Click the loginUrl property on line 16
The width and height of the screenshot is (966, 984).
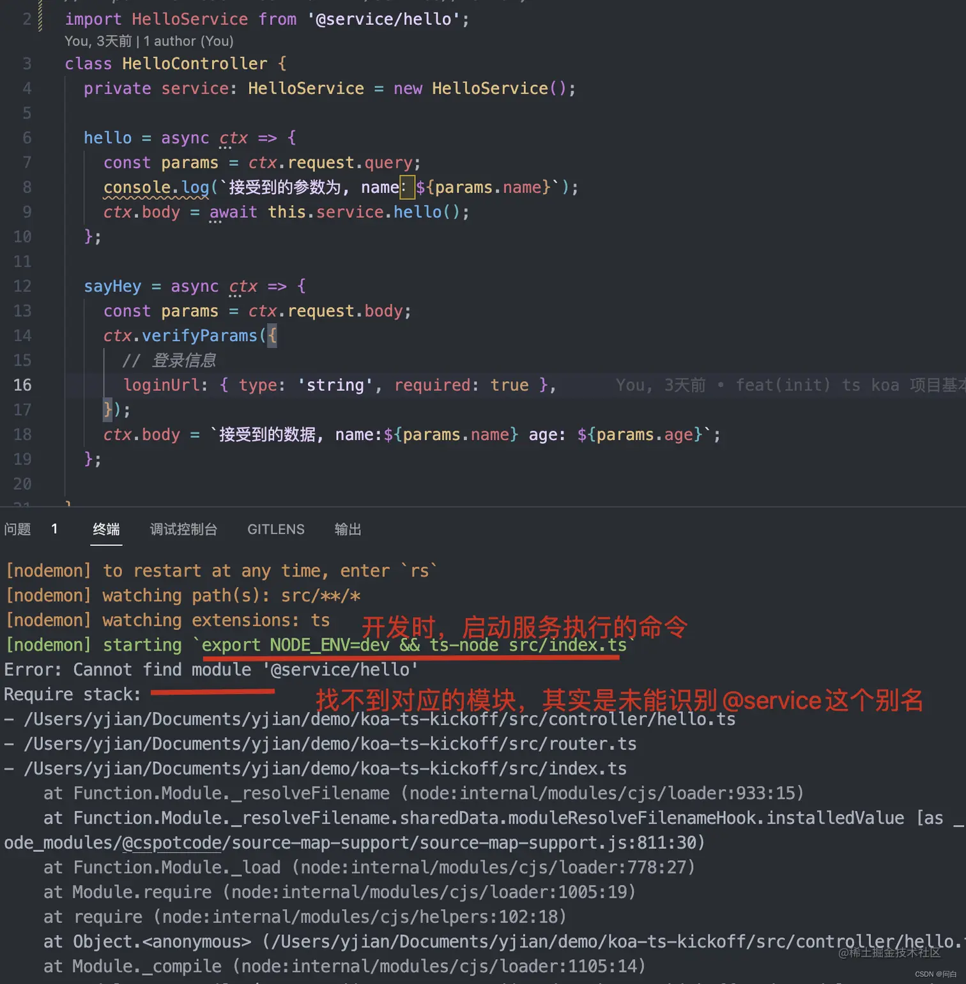(x=163, y=385)
